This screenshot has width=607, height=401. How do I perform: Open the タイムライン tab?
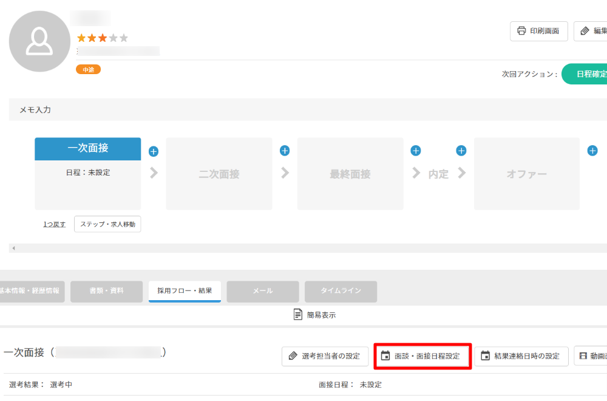point(341,291)
